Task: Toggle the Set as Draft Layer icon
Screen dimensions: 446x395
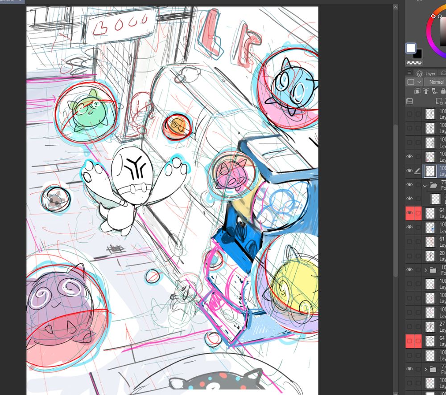Action: [x=434, y=91]
